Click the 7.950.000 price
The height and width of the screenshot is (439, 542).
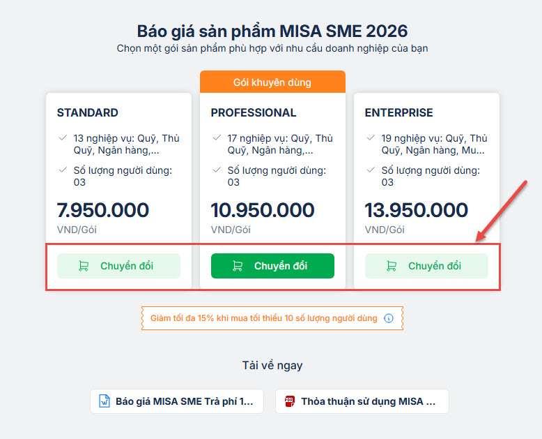point(103,210)
